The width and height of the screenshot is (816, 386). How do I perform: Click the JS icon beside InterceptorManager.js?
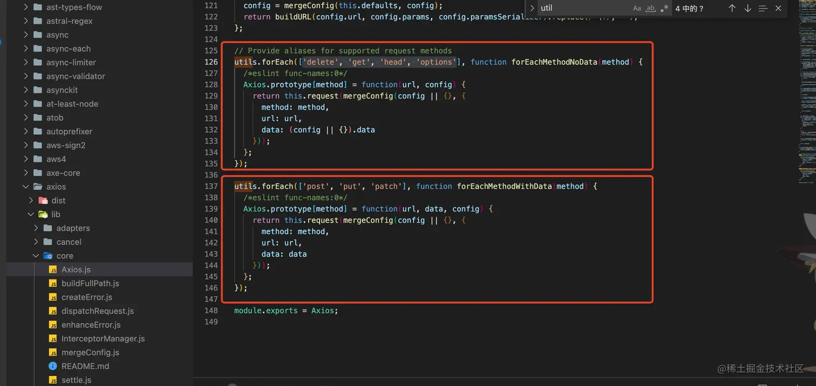pos(53,339)
